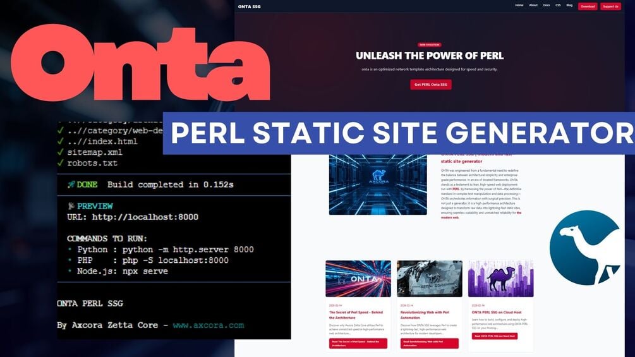
Task: Click the Perl Static Site Generator banner
Action: (399, 133)
